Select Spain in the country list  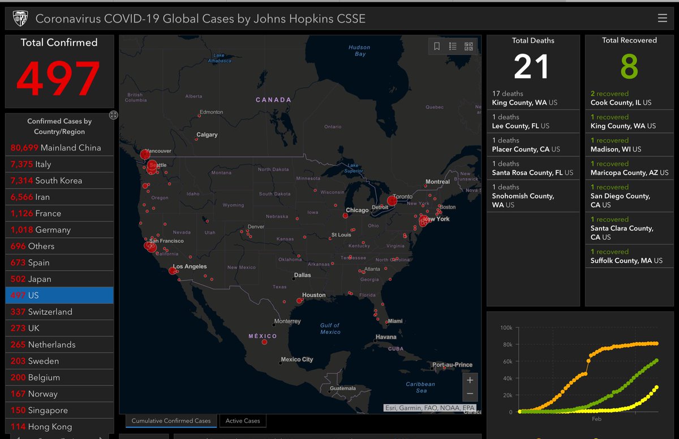[59, 262]
